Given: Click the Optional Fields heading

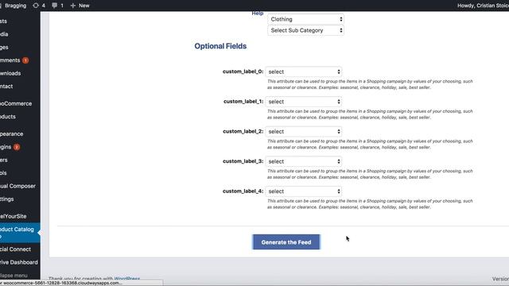Looking at the screenshot, I should coord(220,46).
